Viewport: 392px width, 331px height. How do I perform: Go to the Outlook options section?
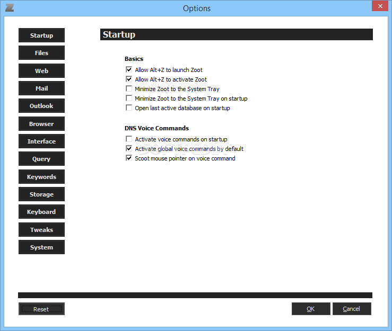41,105
